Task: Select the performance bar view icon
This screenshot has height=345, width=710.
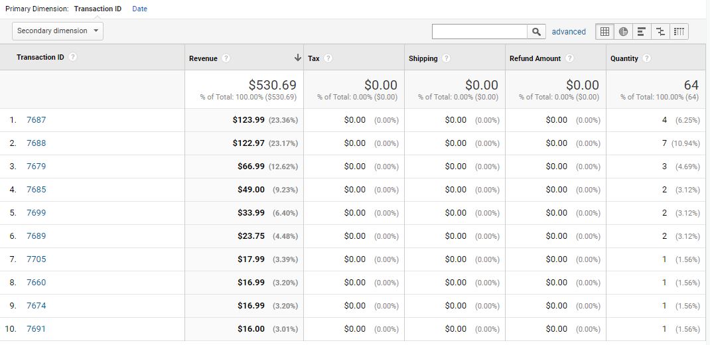Action: (642, 32)
